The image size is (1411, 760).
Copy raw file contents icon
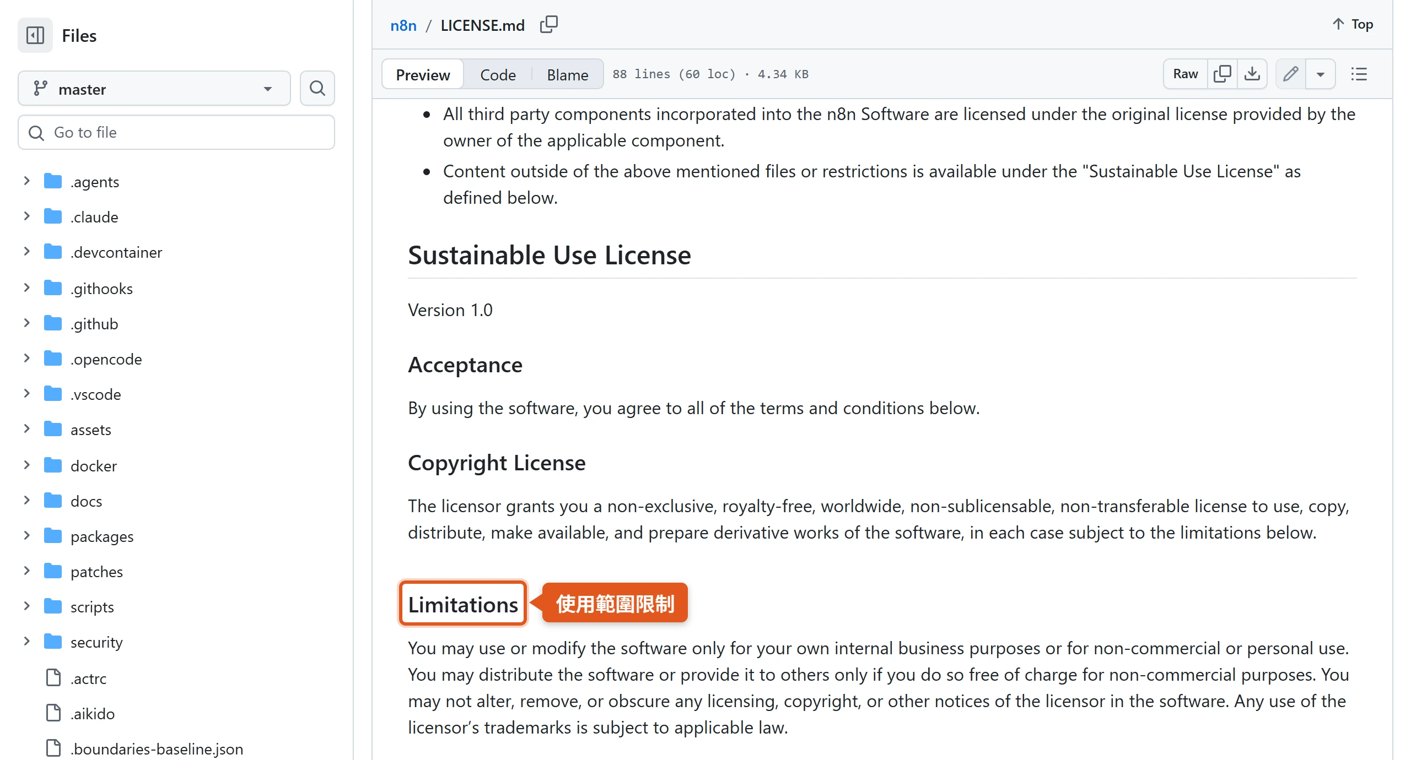1222,74
